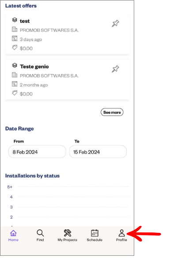The height and width of the screenshot is (258, 170).
Task: Click price tag icon in 'Teste genio' card
Action: (x=15, y=93)
